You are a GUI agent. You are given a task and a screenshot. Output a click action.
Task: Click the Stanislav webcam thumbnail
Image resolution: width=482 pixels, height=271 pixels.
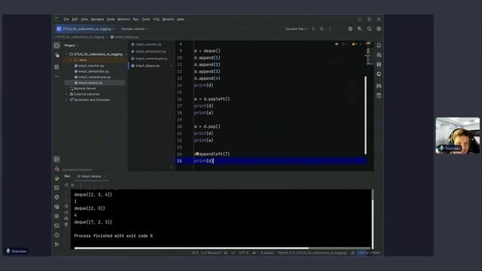(457, 135)
